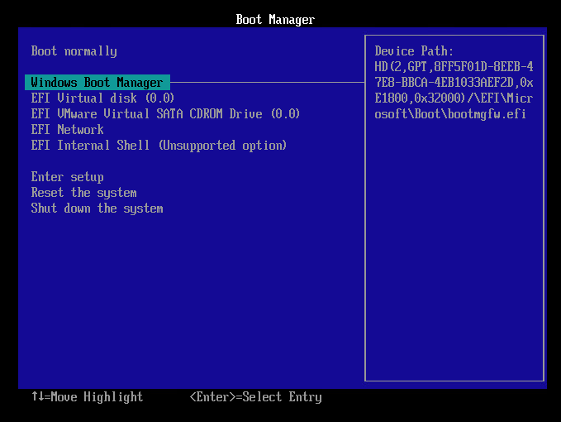
Task: Click the Move Highlight hint text
Action: [x=88, y=397]
